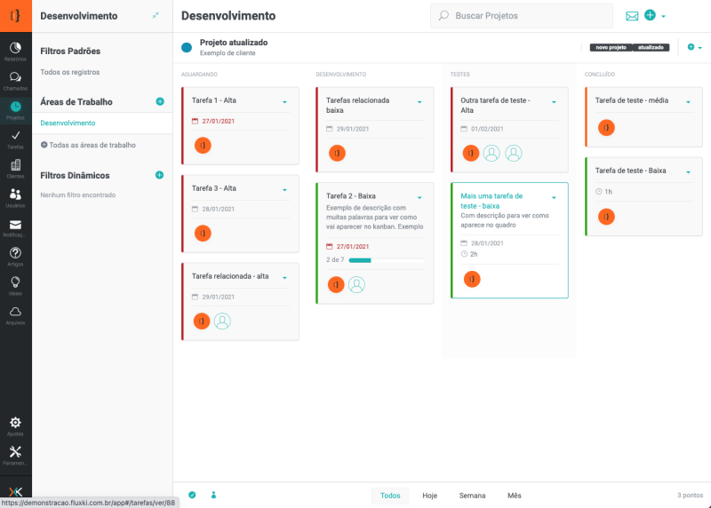
Task: Toggle the user filter icon at bottom
Action: click(213, 495)
